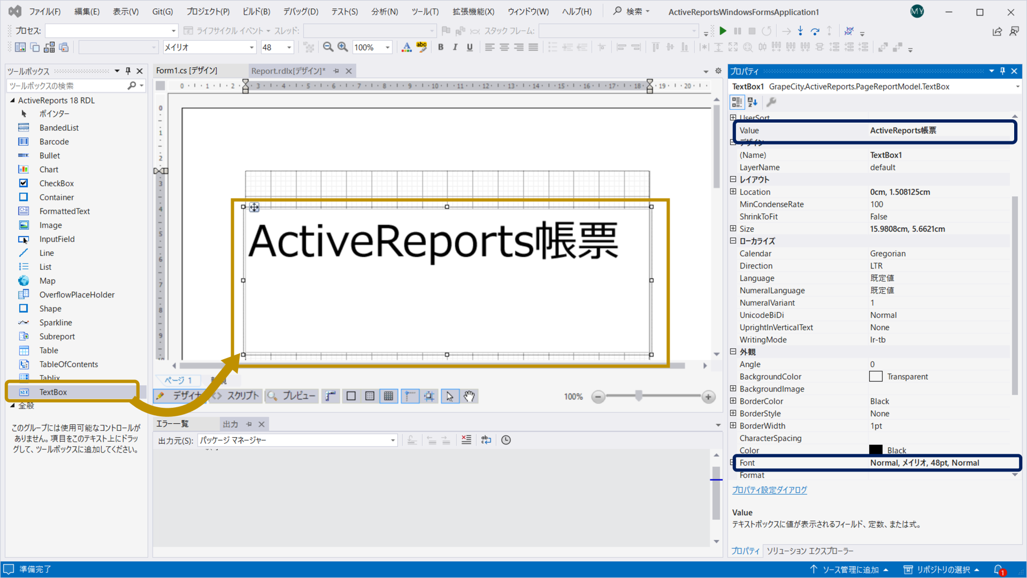Click the BackgroundColor transparent swatch

[x=876, y=377]
